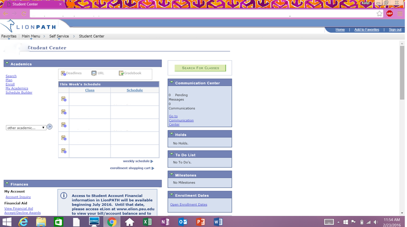Click the bookmark star in address bar
The height and width of the screenshot is (227, 407).
pos(379,14)
